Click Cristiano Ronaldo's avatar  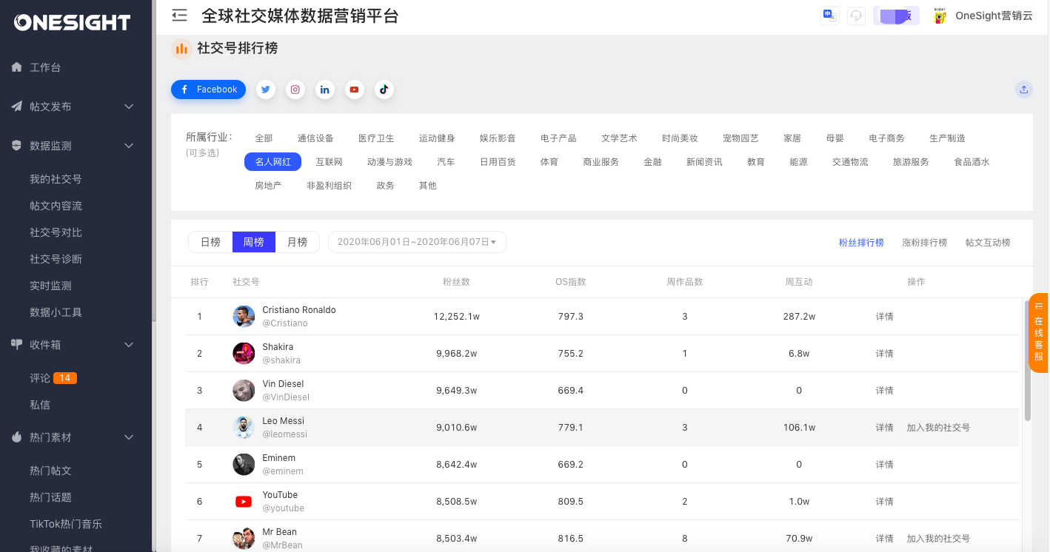(244, 317)
